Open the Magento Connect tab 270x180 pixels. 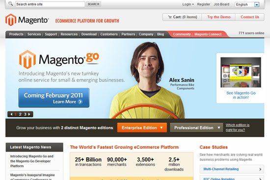click(208, 34)
